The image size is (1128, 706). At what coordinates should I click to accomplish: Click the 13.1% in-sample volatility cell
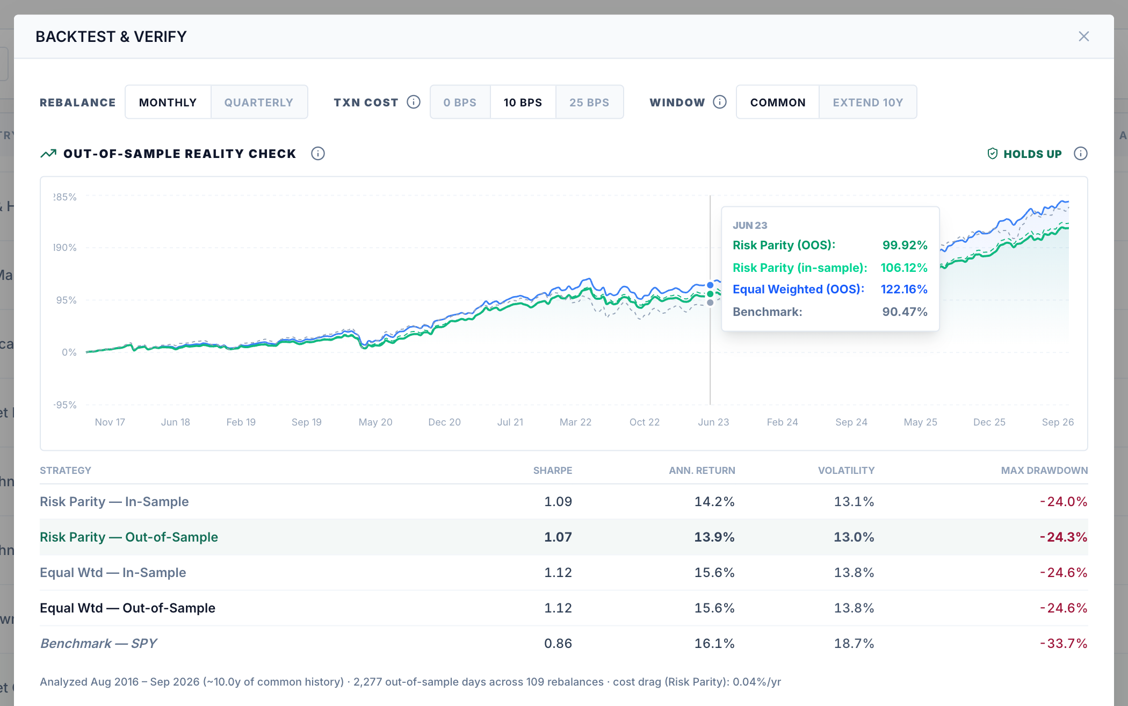[x=854, y=502]
